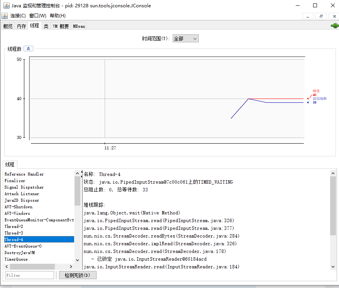Open the 帮助(H) menu
The height and width of the screenshot is (288, 339).
[x=58, y=16]
